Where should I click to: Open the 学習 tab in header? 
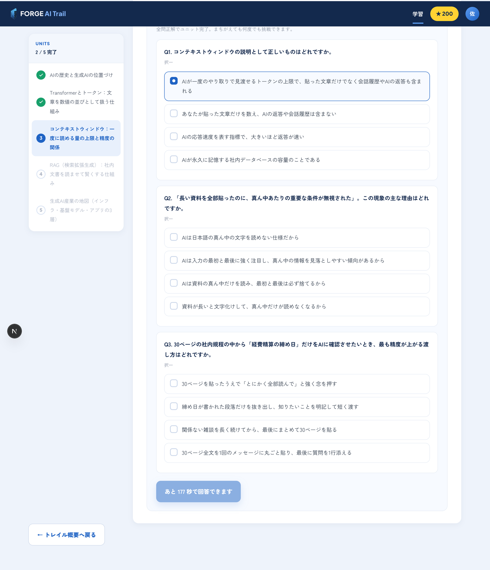(418, 14)
